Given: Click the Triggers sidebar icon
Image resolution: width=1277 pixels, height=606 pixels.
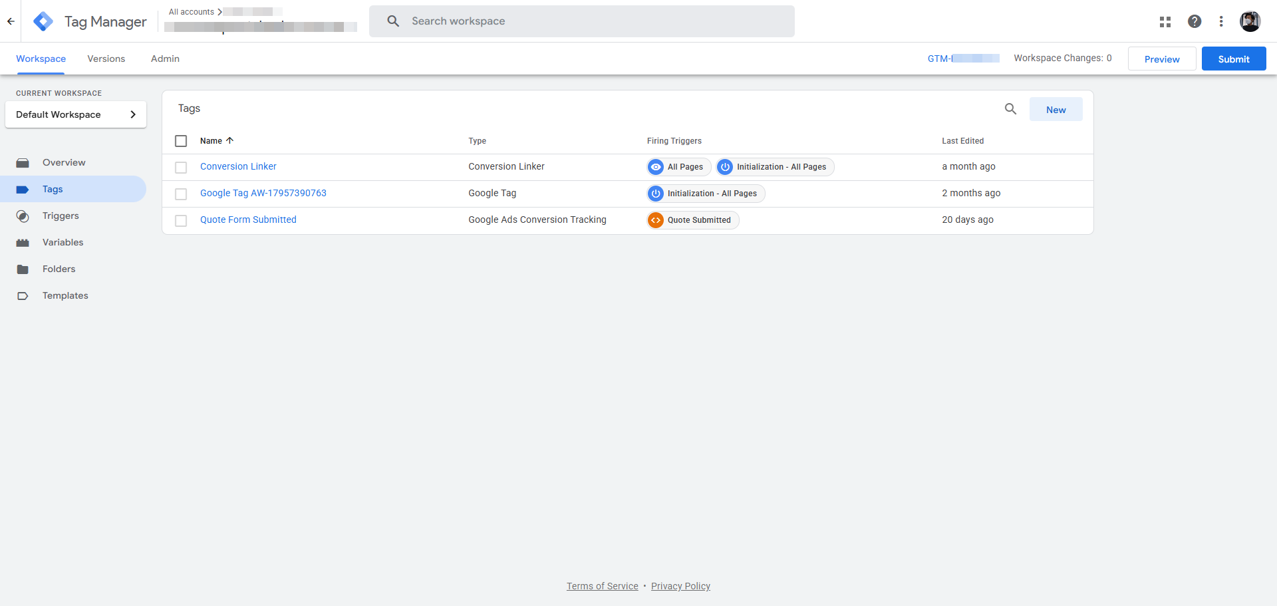Looking at the screenshot, I should pos(23,216).
